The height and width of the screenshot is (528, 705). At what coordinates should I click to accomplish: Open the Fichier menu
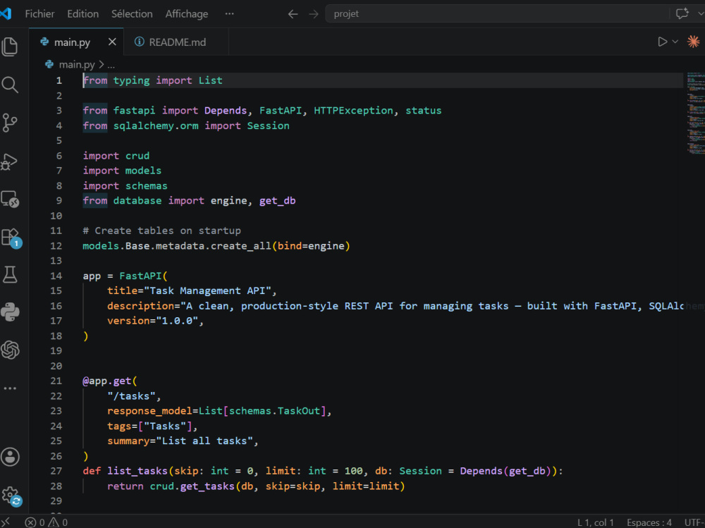coord(39,14)
